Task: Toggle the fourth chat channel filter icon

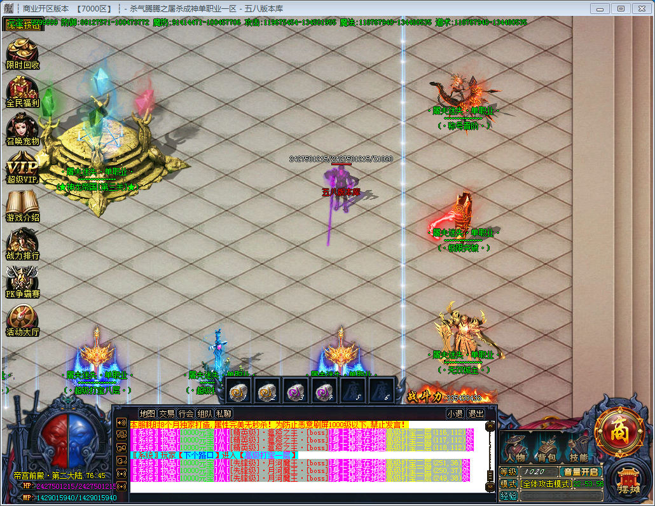Action: [121, 461]
